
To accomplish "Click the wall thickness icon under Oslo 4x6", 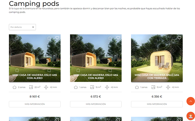I will pos(46,87).
